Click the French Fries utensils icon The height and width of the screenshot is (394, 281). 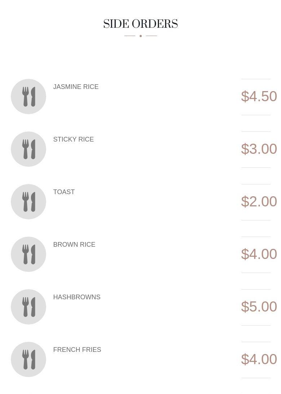click(28, 359)
